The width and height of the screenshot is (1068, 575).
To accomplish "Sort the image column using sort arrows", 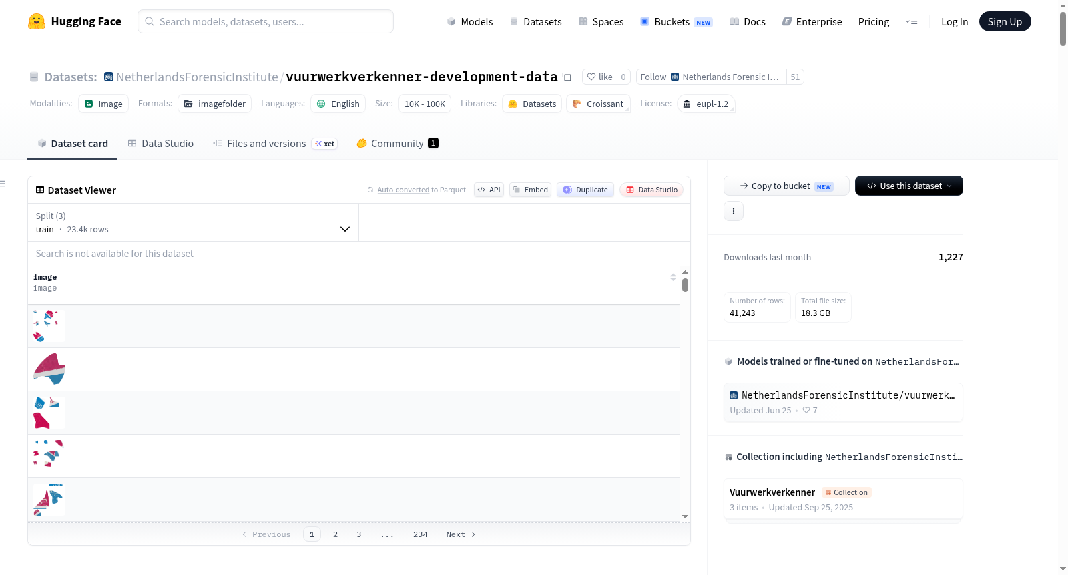I will 673,277.
